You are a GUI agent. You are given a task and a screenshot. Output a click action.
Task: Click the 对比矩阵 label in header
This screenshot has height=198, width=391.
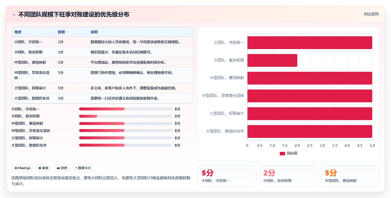371,14
